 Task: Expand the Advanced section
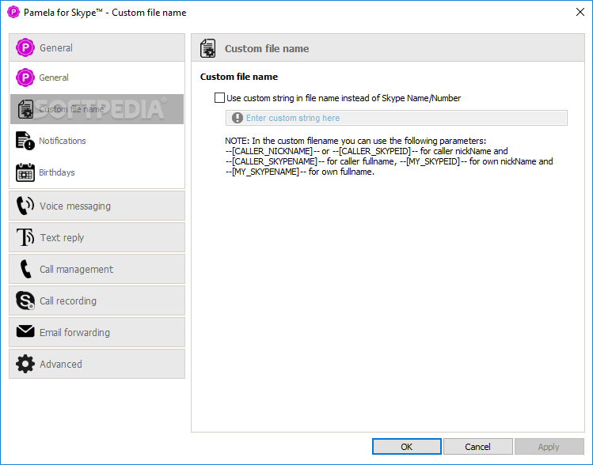(97, 364)
